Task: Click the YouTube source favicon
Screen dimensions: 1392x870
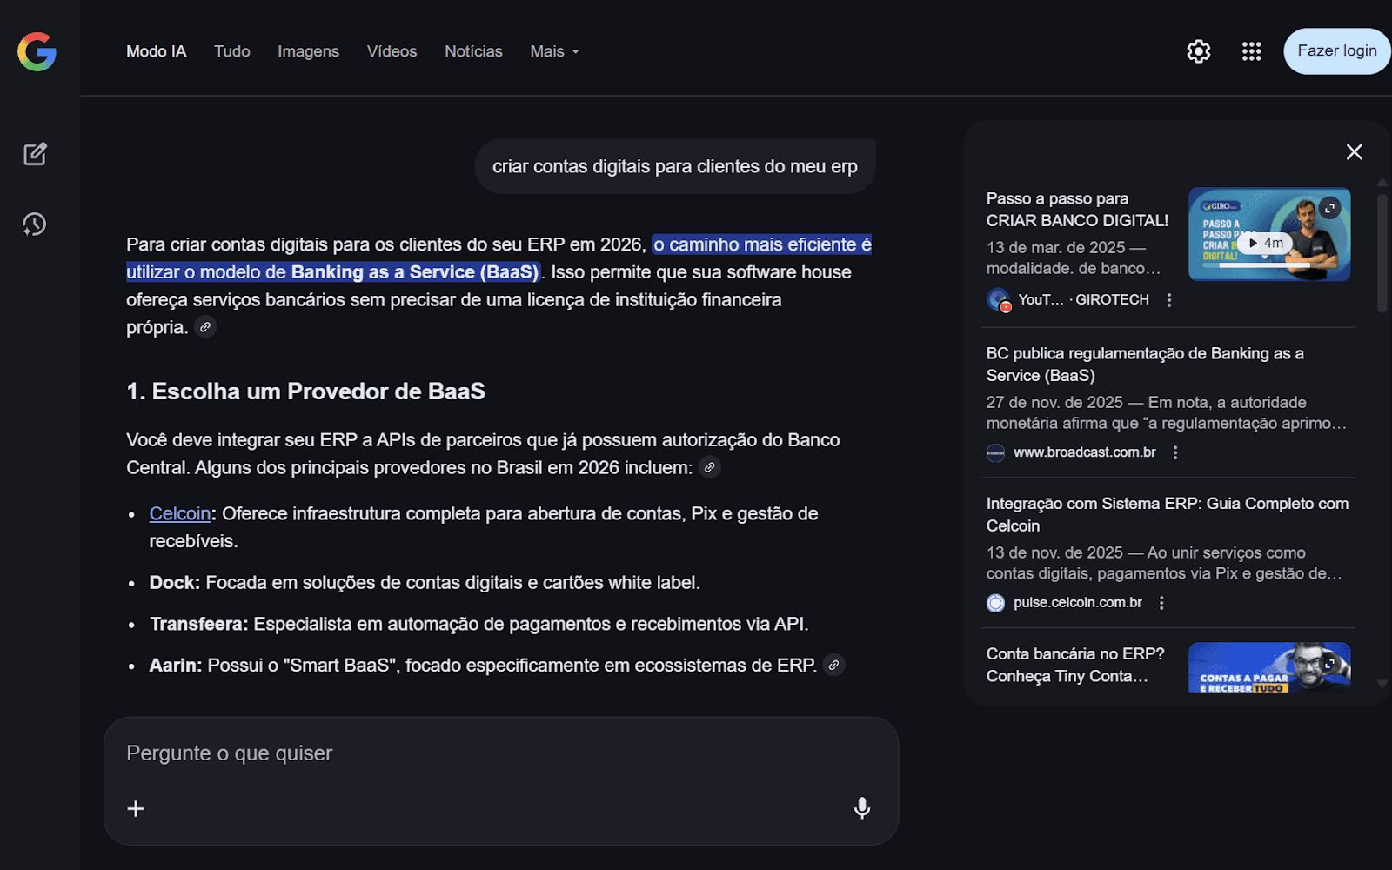Action: point(998,300)
